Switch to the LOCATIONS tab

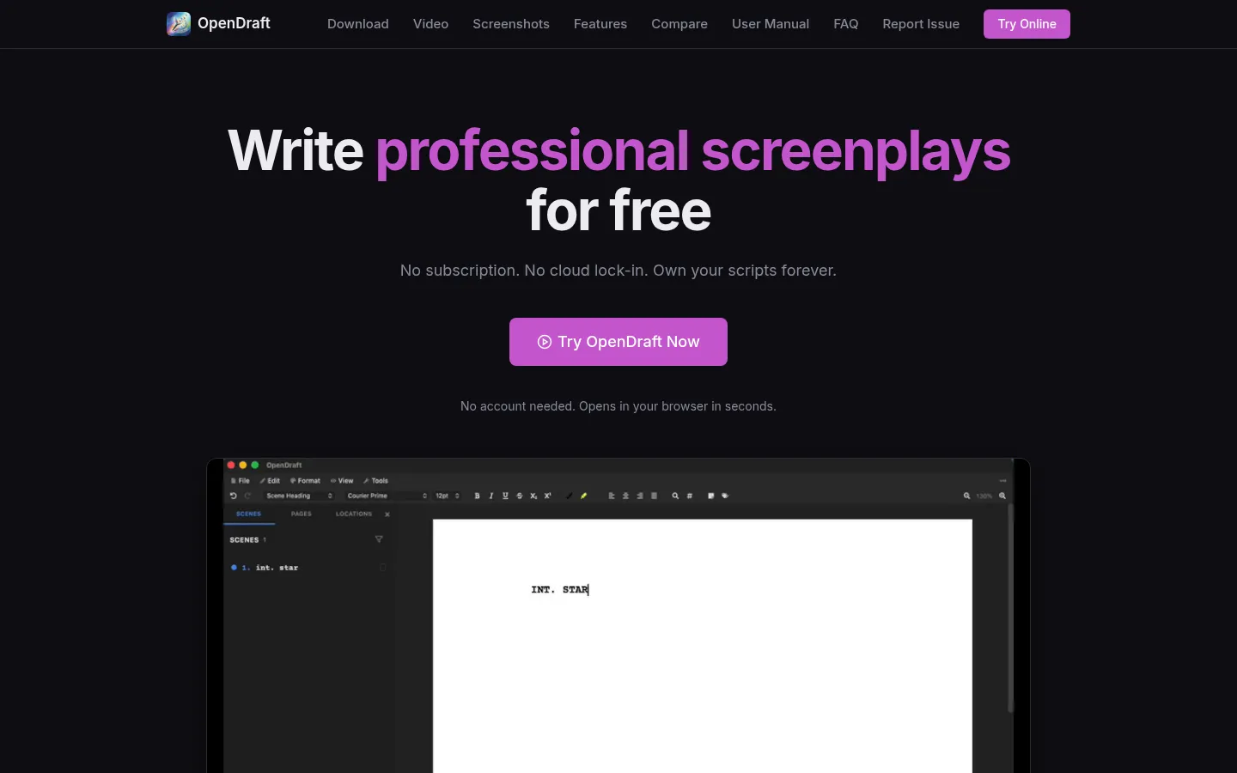[x=354, y=514]
